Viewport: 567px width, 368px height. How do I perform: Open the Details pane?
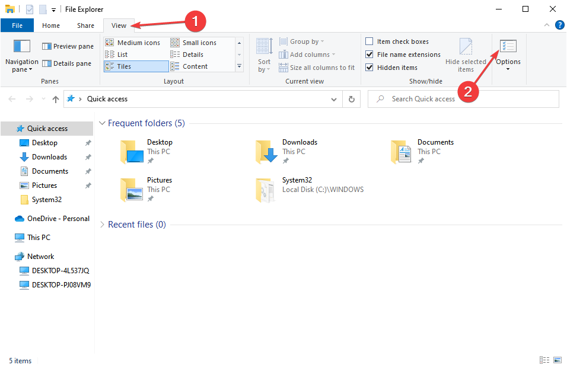[x=66, y=63]
